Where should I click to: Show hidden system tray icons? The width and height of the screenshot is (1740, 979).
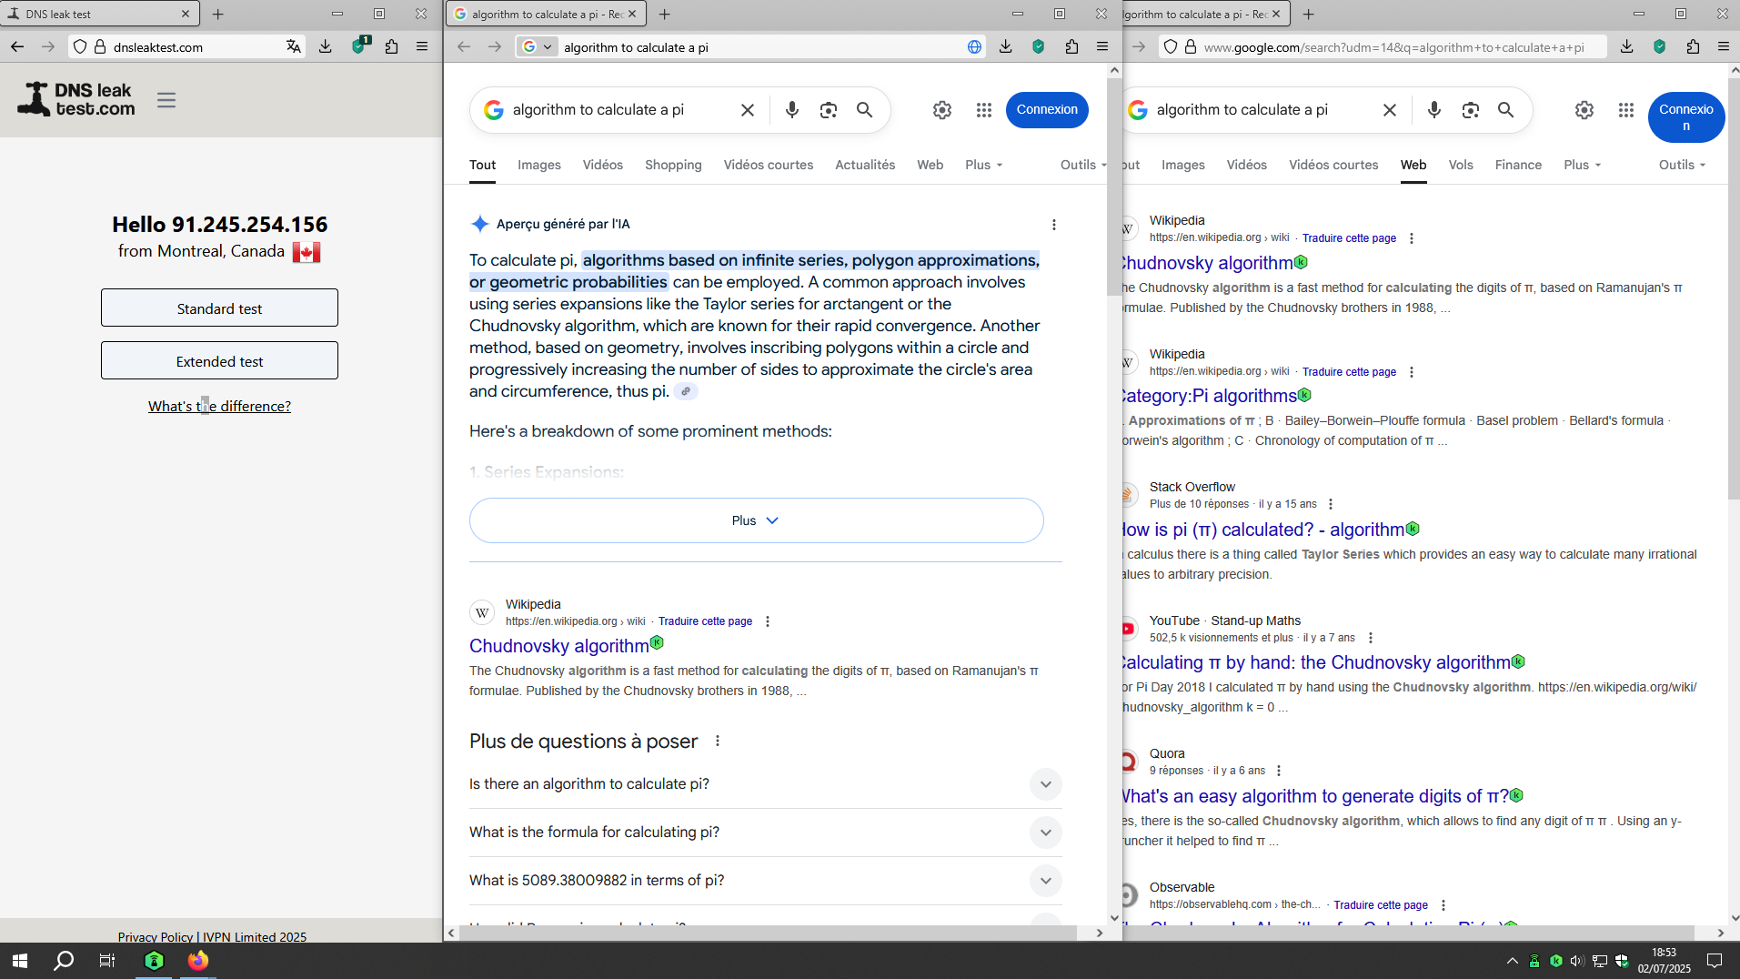pos(1513,961)
